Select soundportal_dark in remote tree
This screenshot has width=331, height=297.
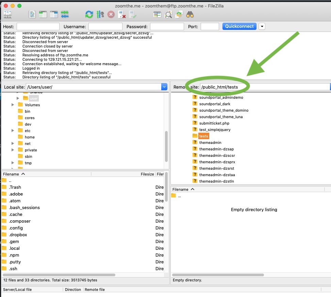pos(215,104)
